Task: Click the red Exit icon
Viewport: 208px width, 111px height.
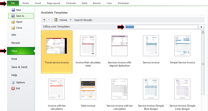Action: pos(13,88)
